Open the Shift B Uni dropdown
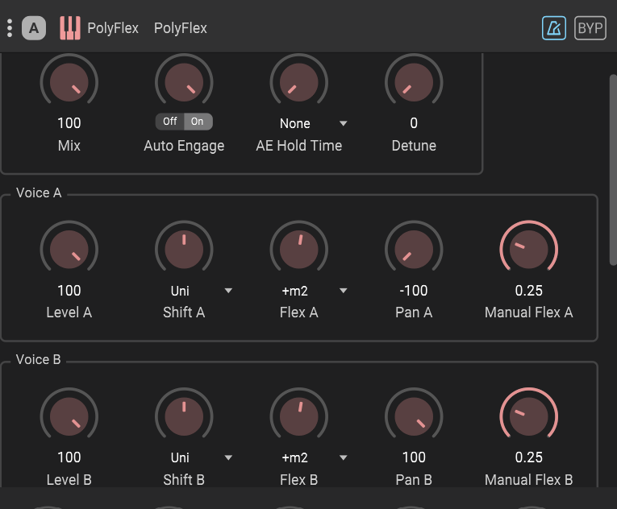 pyautogui.click(x=229, y=457)
